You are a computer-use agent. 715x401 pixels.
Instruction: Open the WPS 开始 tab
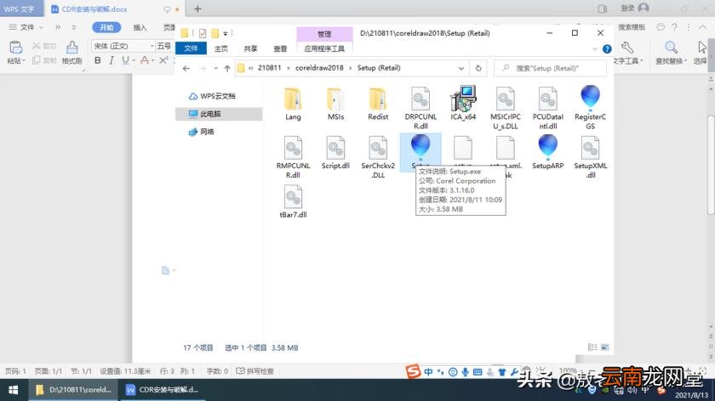(106, 27)
